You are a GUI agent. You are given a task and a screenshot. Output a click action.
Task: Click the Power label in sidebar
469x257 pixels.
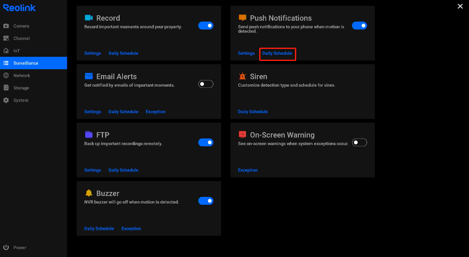click(x=20, y=247)
